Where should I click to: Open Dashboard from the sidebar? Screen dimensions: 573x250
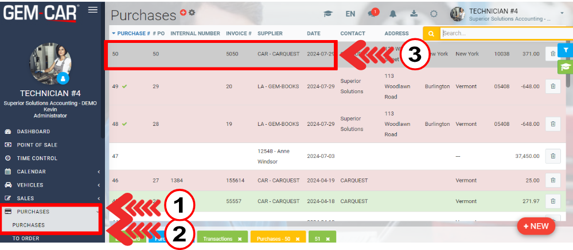(33, 132)
